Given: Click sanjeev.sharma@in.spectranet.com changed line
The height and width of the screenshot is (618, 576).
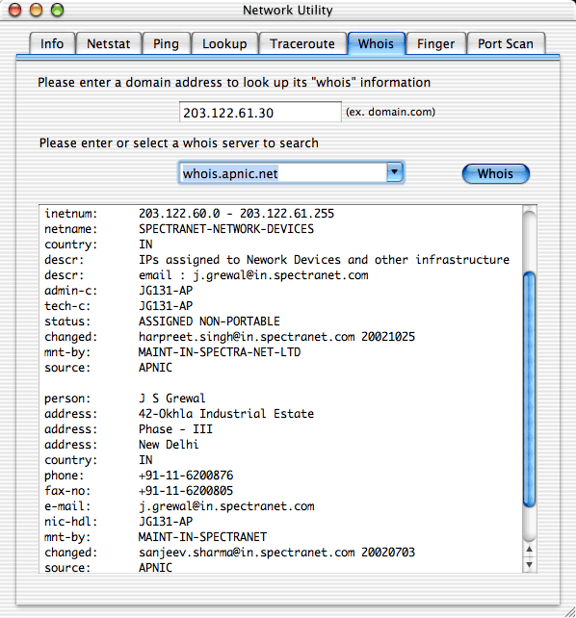Looking at the screenshot, I should [276, 553].
